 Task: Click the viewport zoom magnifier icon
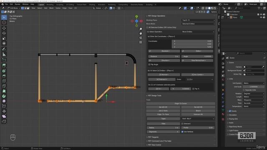tap(141, 29)
